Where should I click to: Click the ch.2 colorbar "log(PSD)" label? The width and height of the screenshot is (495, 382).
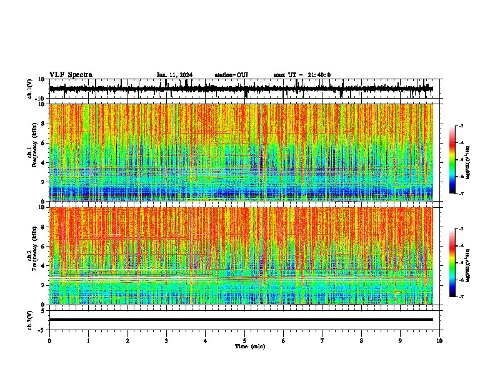click(x=468, y=265)
